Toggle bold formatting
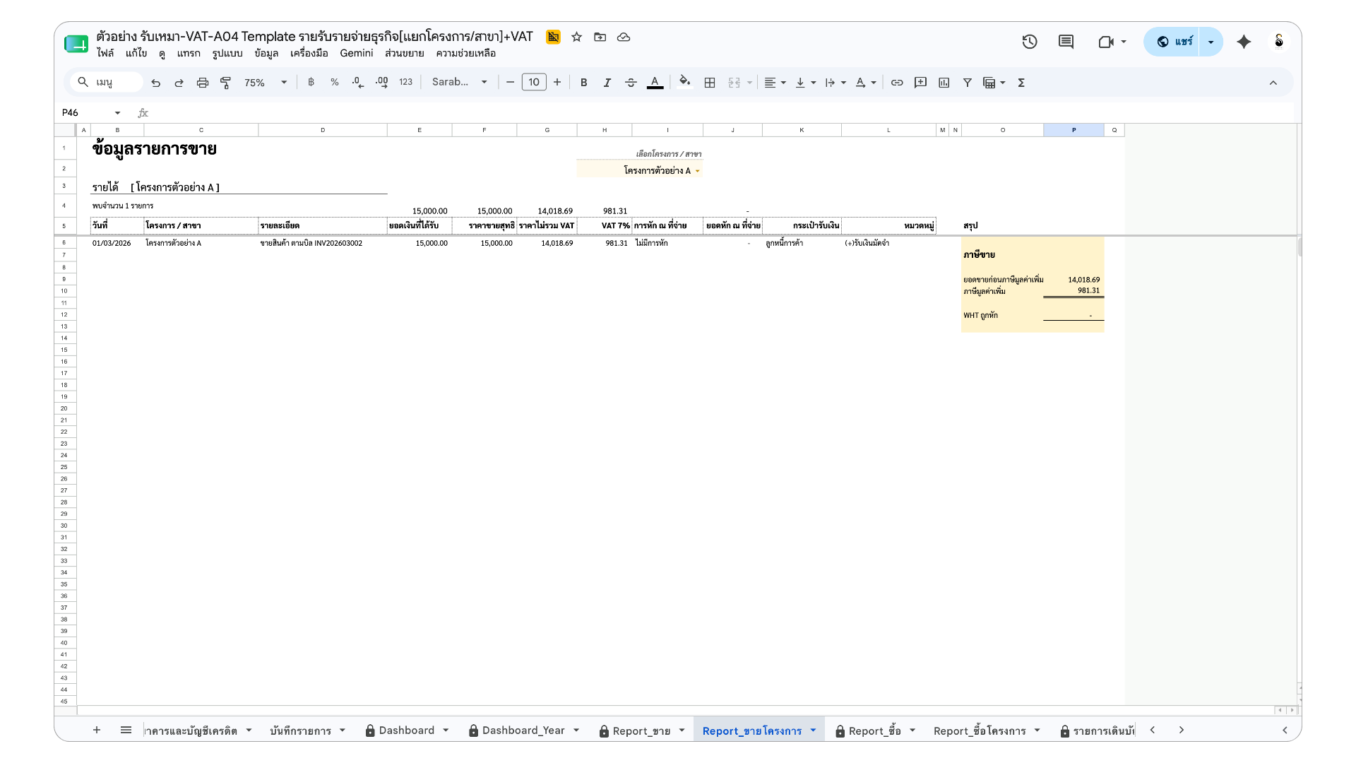This screenshot has width=1356, height=763. 583,83
